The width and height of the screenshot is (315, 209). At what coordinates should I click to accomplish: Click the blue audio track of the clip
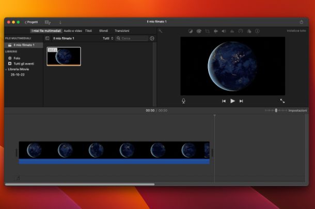click(114, 161)
